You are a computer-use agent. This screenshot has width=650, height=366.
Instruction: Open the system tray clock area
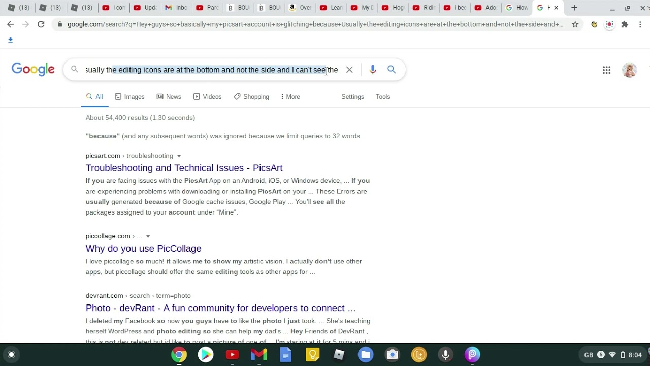coord(635,355)
